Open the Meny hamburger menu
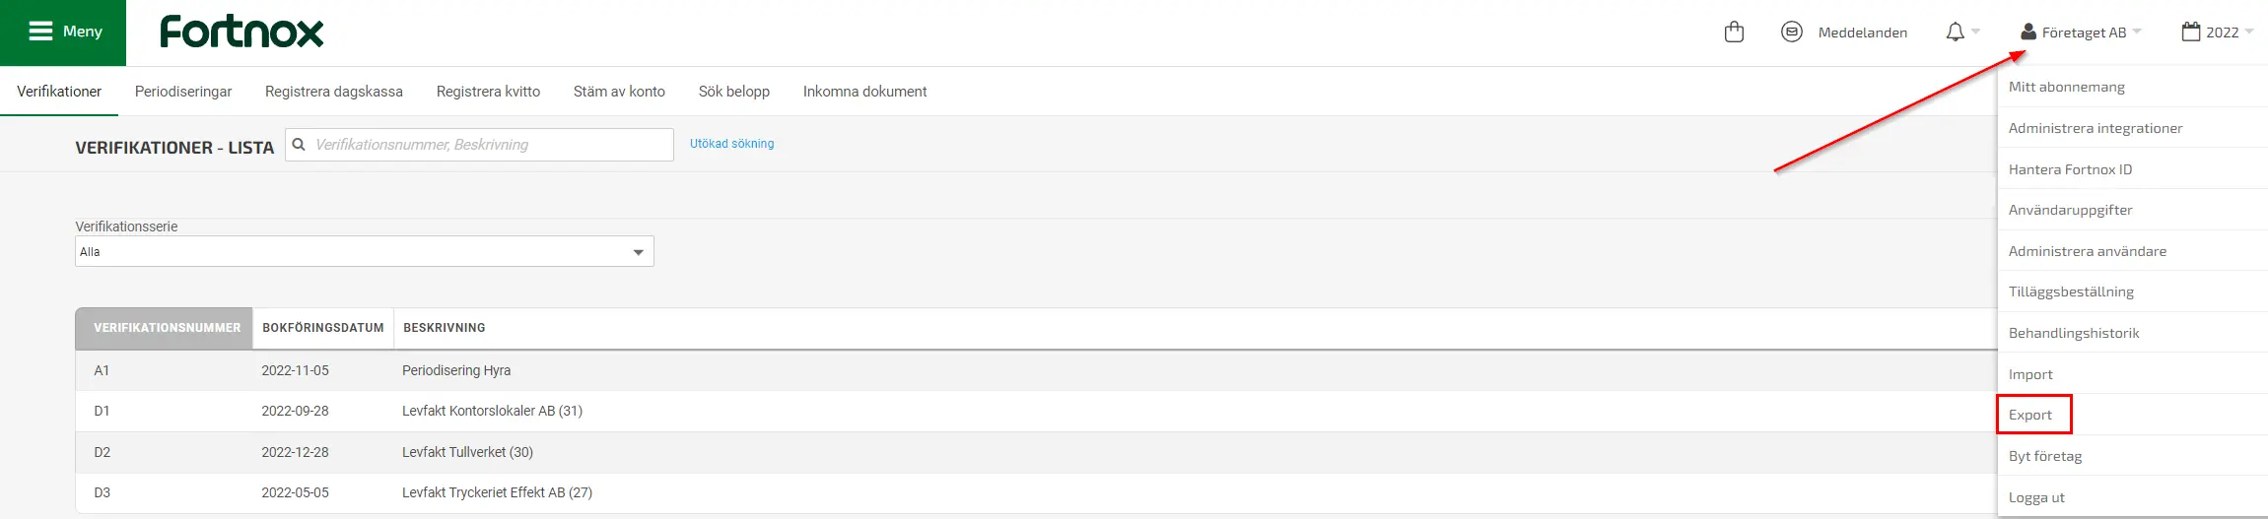The width and height of the screenshot is (2268, 519). point(63,32)
